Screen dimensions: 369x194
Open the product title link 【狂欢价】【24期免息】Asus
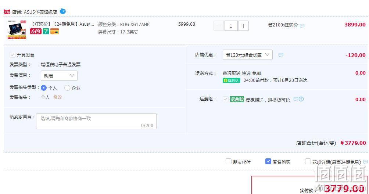63,24
